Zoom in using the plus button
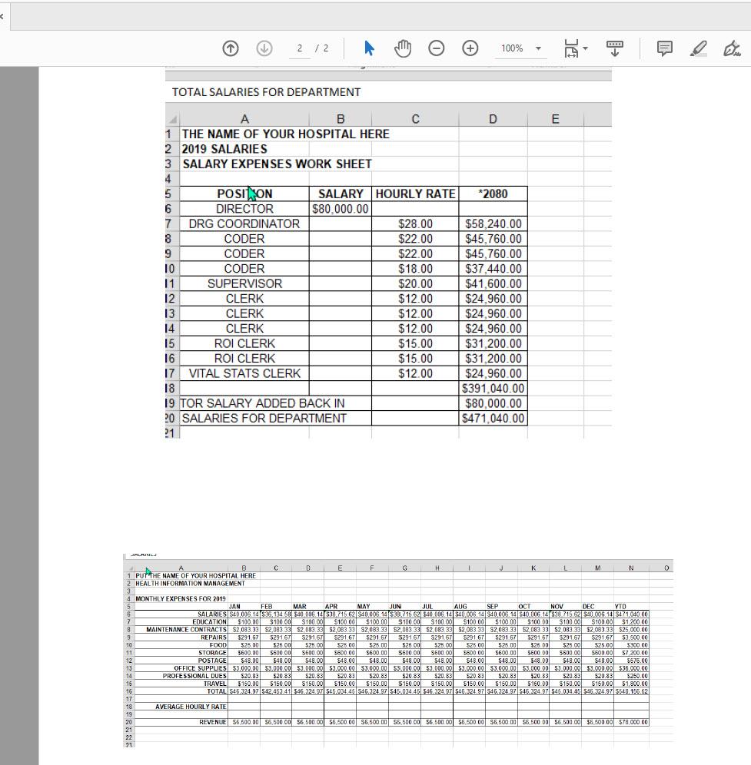 (470, 48)
